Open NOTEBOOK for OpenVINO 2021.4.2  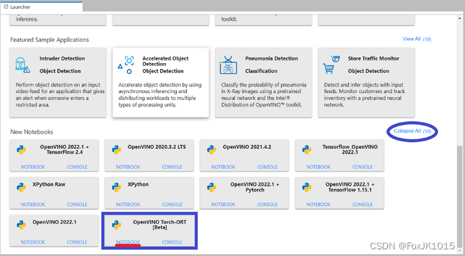point(223,167)
